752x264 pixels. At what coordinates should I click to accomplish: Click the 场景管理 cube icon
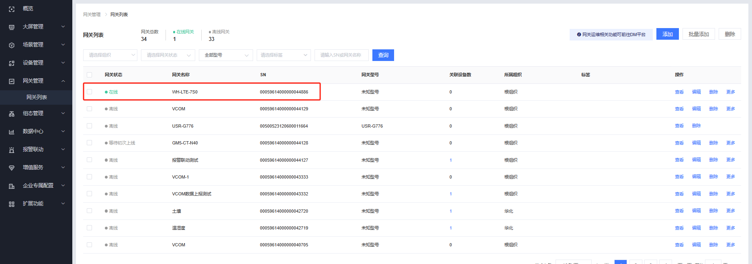[12, 45]
